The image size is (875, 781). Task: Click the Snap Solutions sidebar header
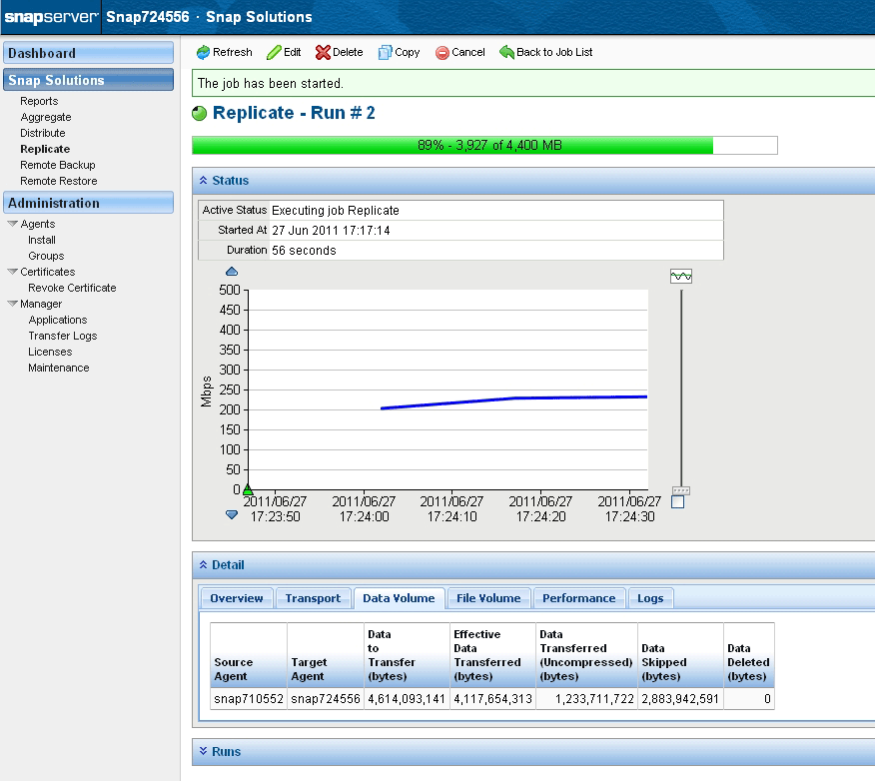88,80
